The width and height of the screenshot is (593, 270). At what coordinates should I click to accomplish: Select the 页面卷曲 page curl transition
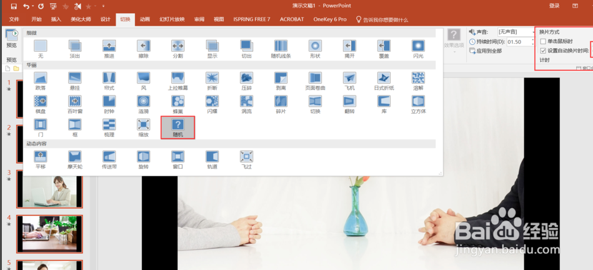315,81
